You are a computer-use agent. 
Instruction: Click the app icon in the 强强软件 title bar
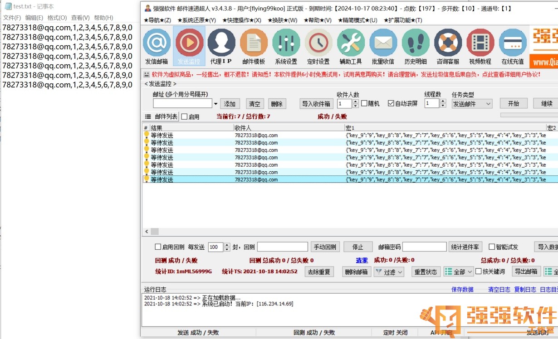click(x=147, y=8)
